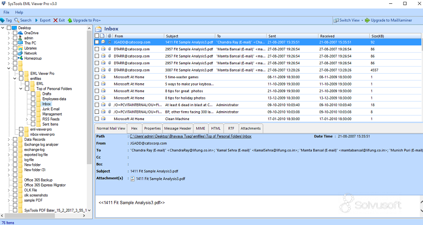Open the File menu
The height and width of the screenshot is (225, 423).
pos(6,12)
